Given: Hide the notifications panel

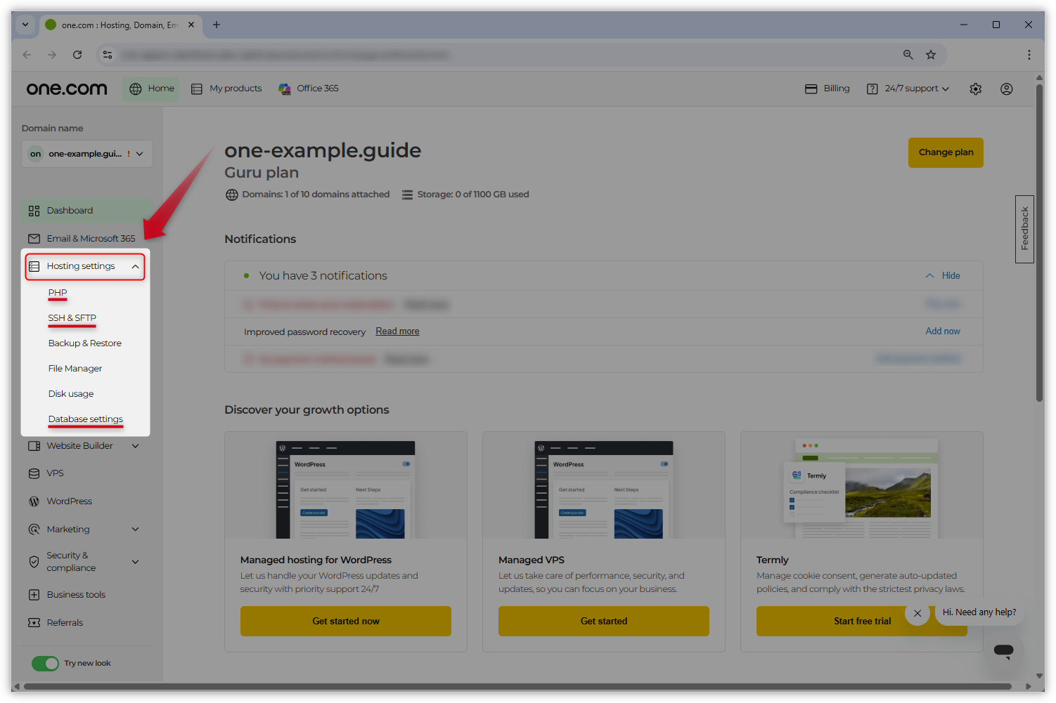Looking at the screenshot, I should pos(943,276).
